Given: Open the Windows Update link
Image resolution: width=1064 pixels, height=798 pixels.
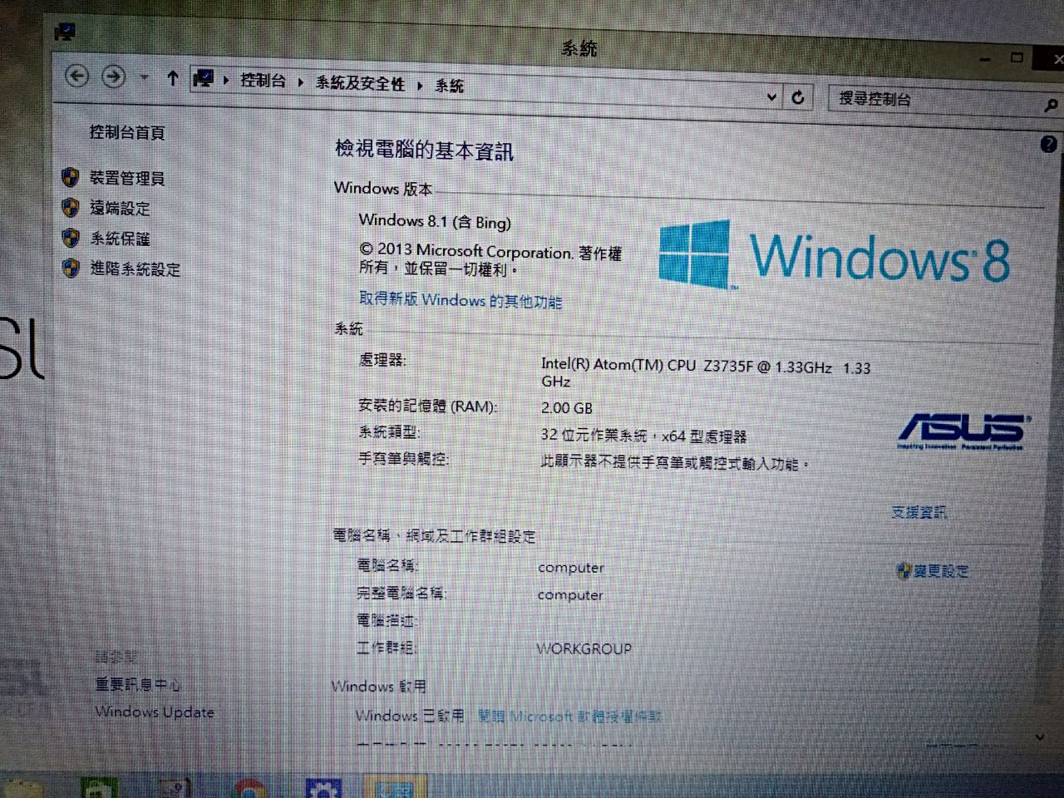Looking at the screenshot, I should coord(155,712).
